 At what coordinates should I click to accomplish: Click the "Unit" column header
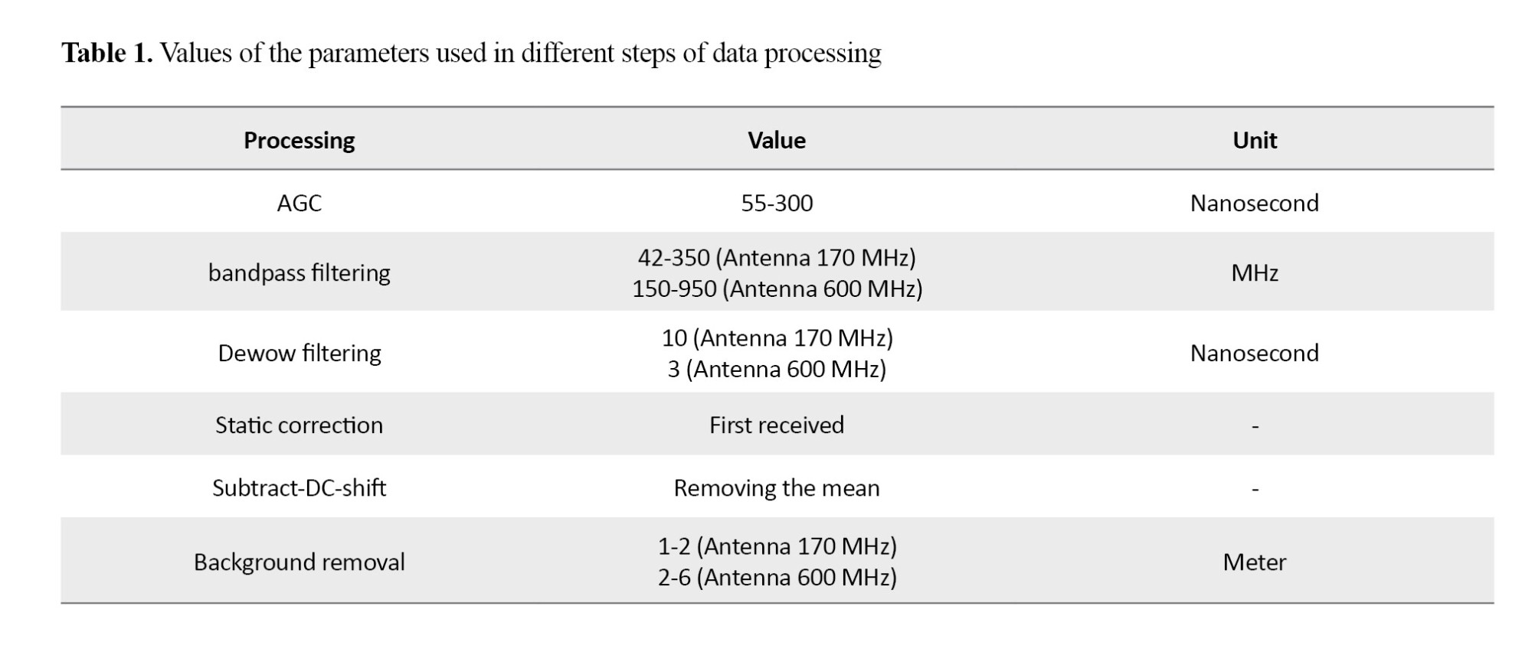coord(1255,140)
